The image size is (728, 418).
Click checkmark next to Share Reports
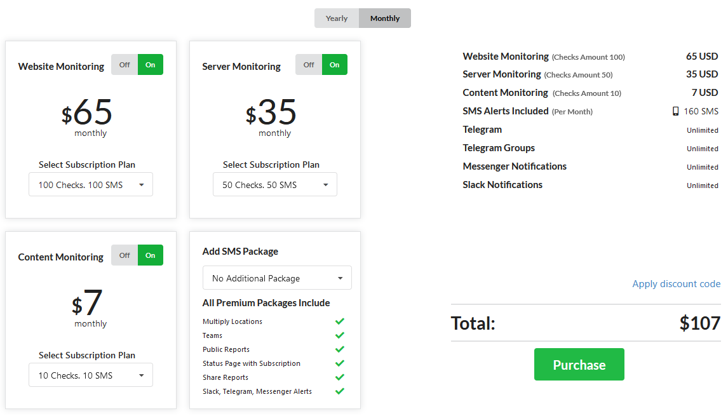(340, 377)
